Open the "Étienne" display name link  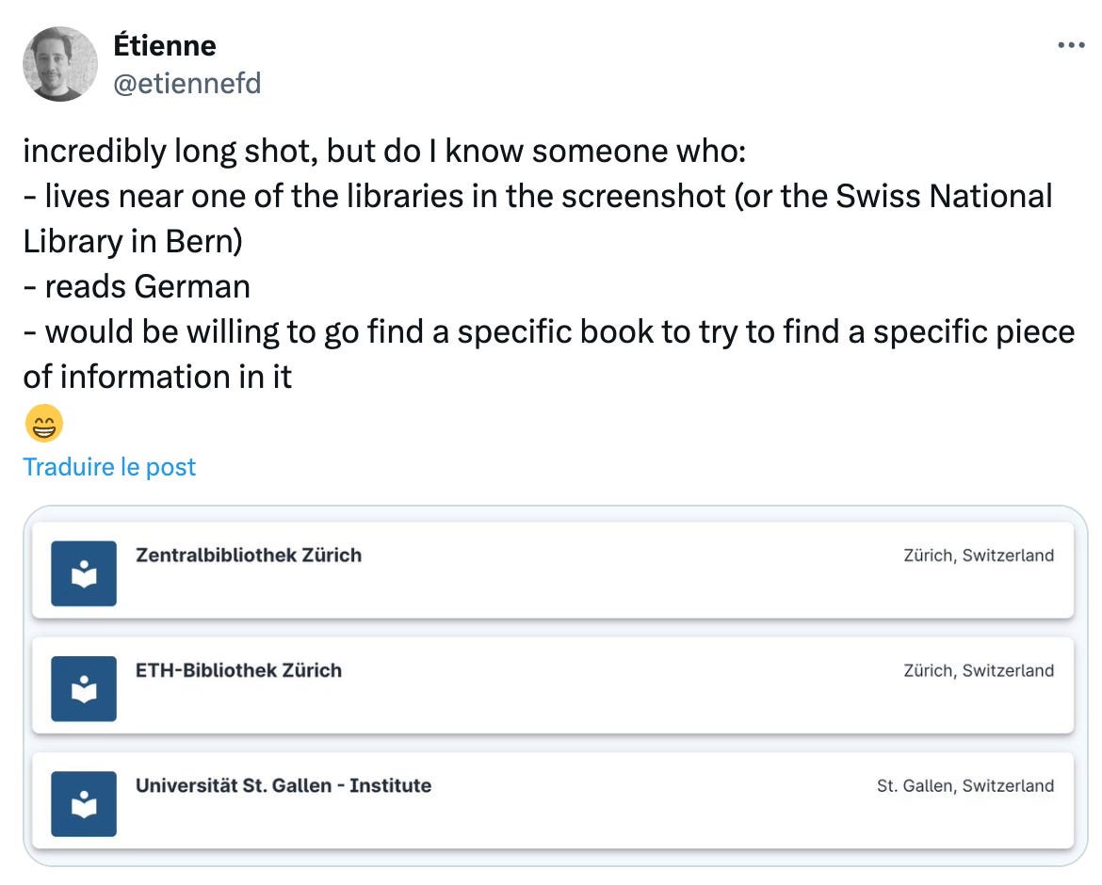pos(165,45)
